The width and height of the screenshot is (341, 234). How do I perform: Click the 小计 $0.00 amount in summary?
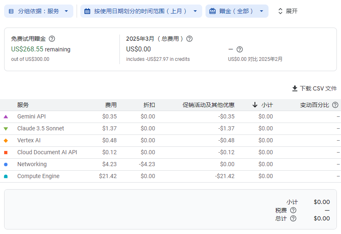(x=322, y=202)
